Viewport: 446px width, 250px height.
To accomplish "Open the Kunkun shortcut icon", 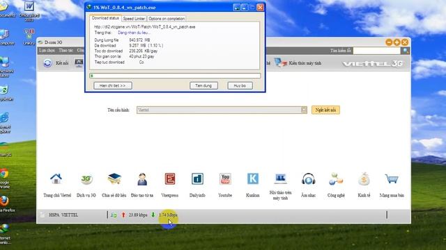I will point(252,179).
